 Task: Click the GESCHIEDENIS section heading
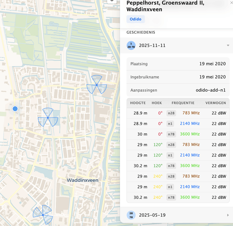(x=141, y=32)
